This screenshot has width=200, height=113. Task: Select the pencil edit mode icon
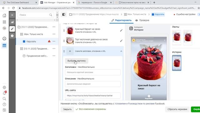pos(12,29)
